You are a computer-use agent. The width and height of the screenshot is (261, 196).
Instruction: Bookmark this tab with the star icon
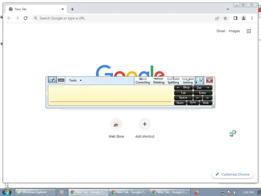[x=225, y=18]
